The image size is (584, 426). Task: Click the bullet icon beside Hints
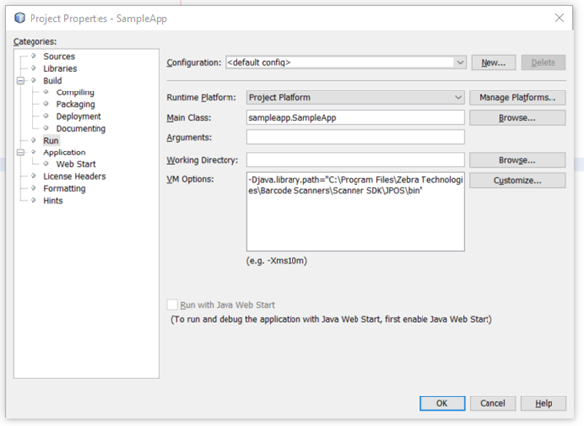33,200
